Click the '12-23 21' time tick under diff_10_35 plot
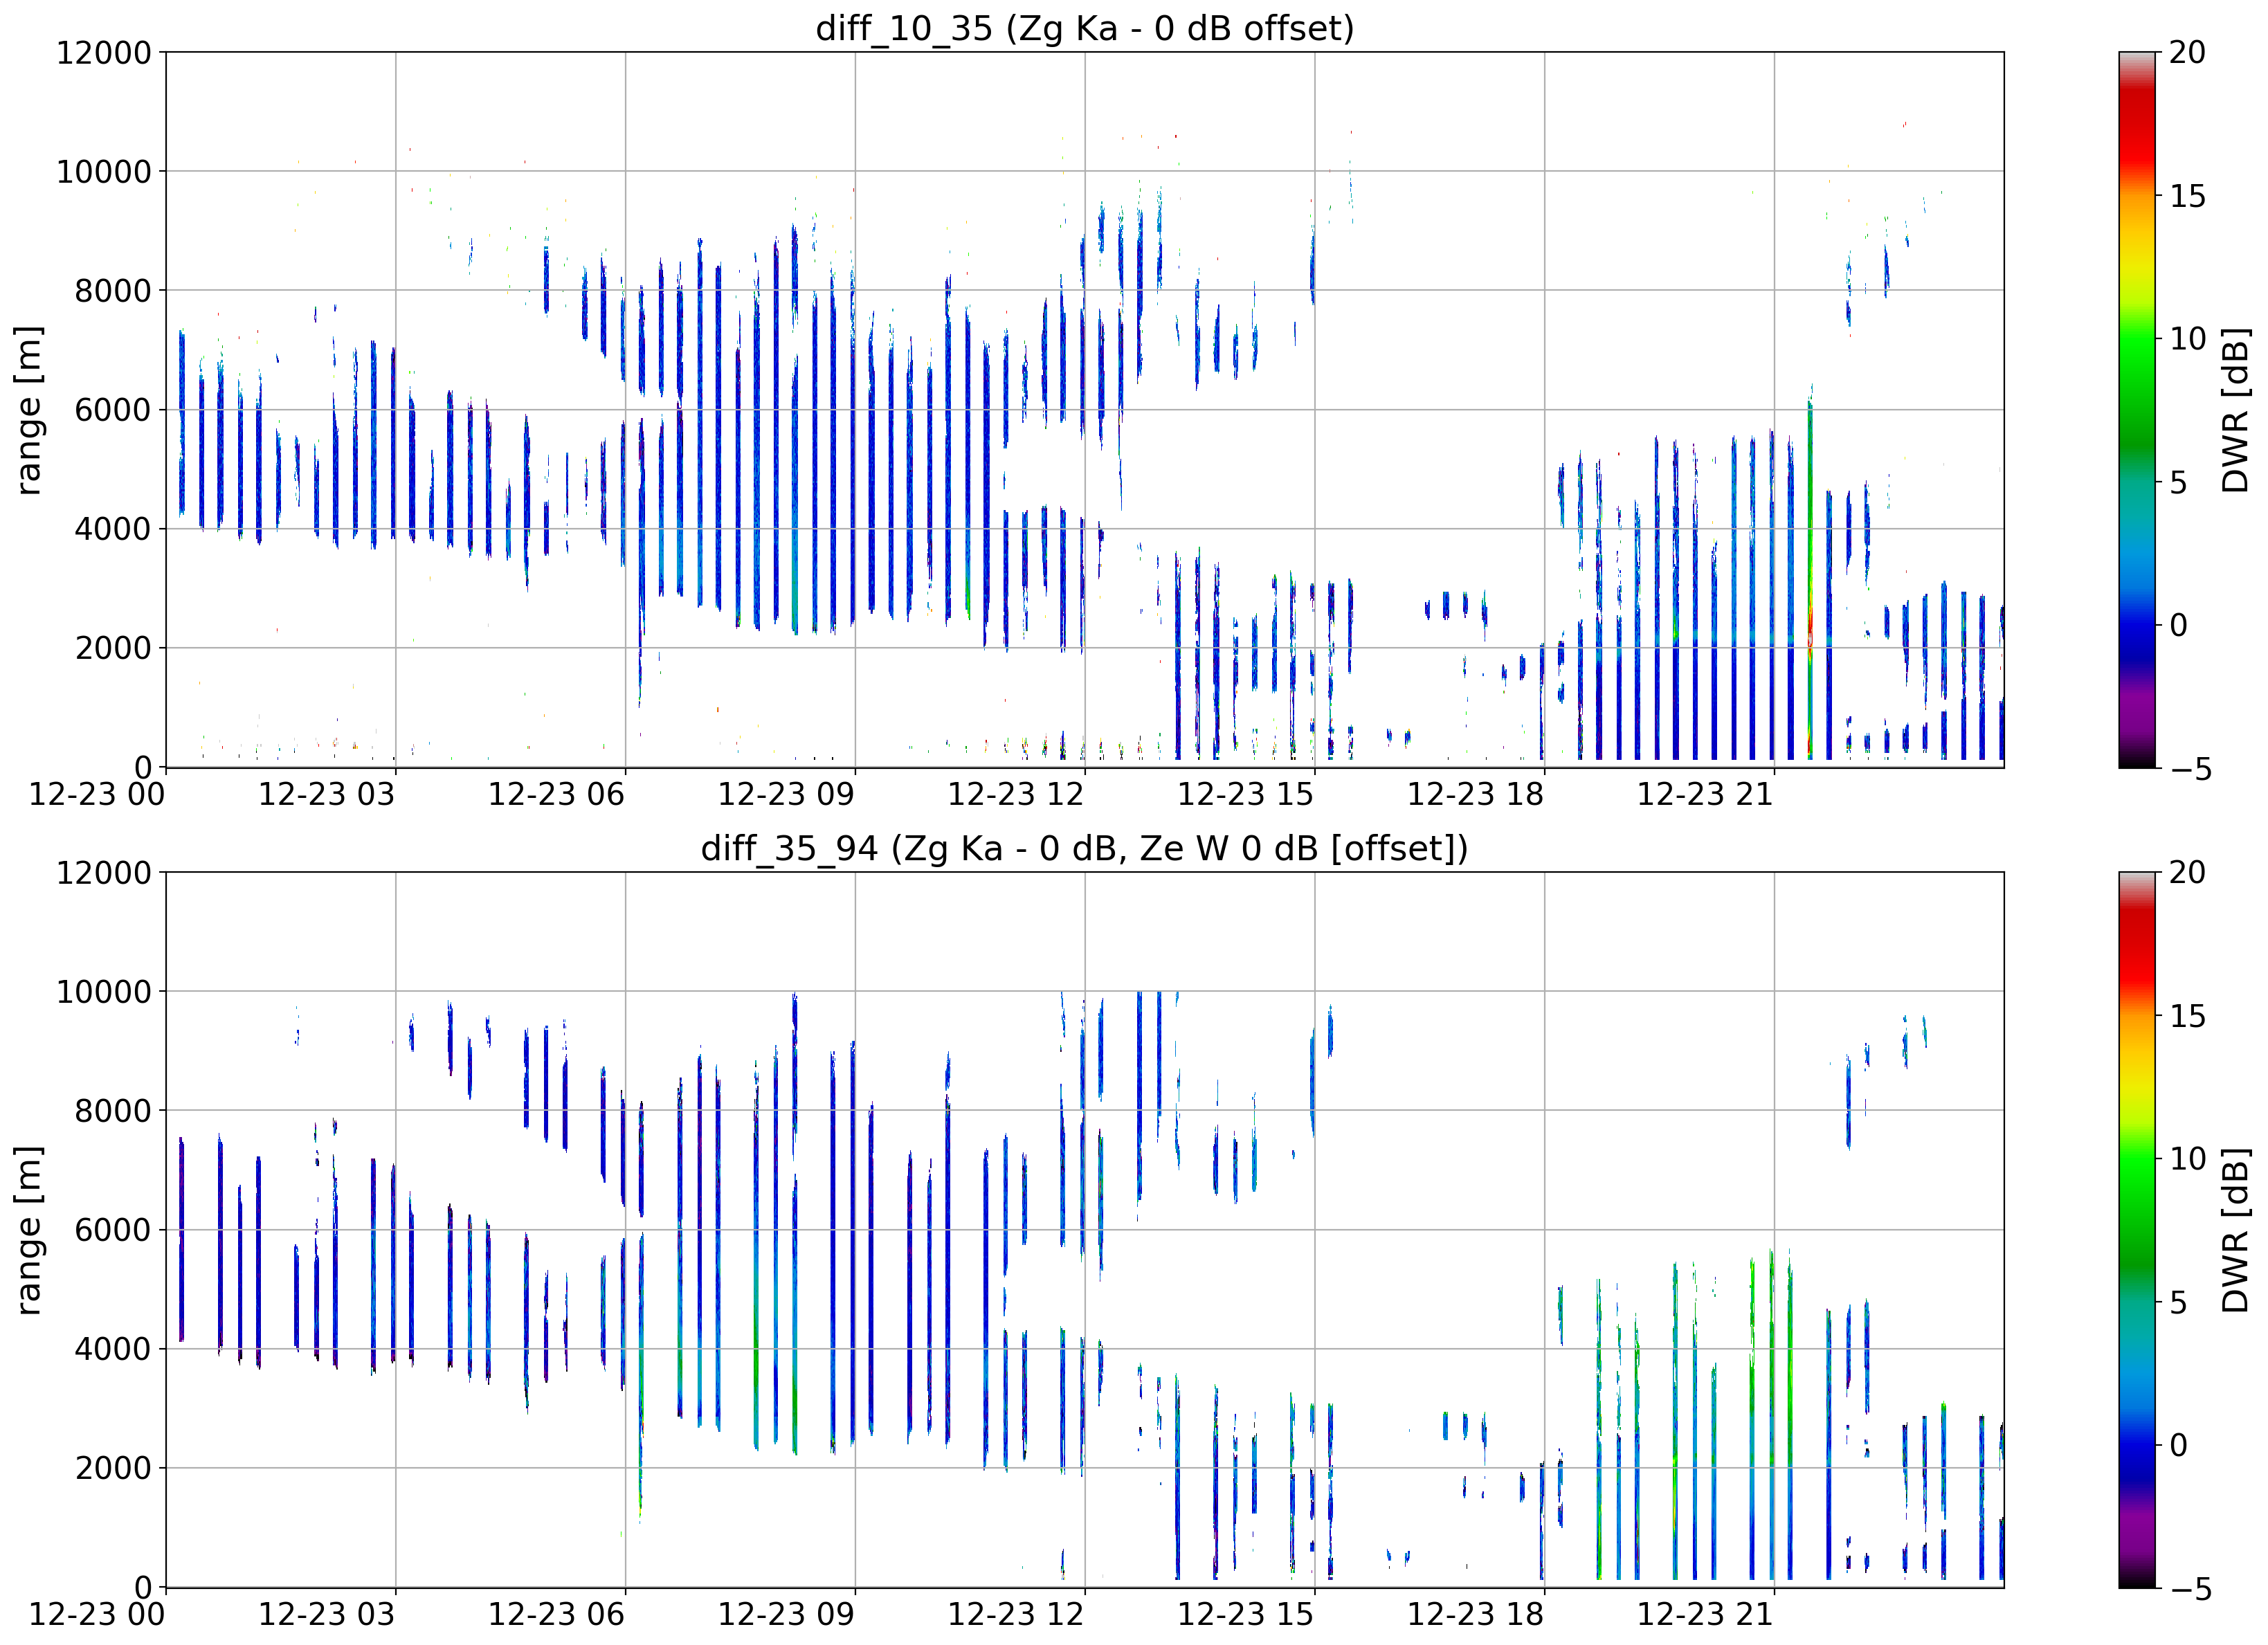Viewport: 2268px width, 1645px height. click(x=1705, y=795)
